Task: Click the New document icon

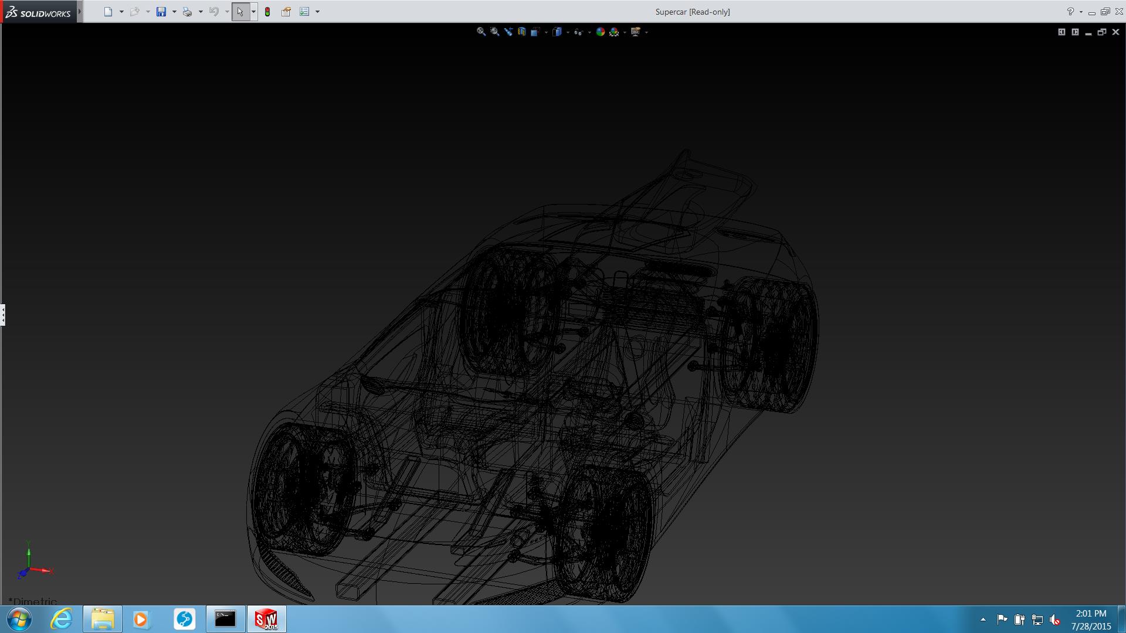Action: pos(108,12)
